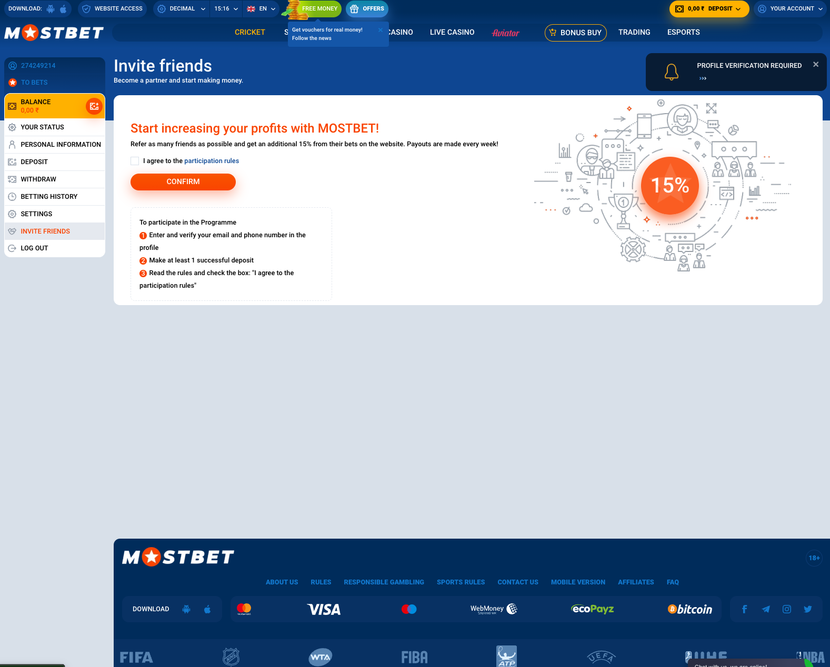Open the Instagram social icon
Image resolution: width=830 pixels, height=667 pixels.
pyautogui.click(x=787, y=609)
